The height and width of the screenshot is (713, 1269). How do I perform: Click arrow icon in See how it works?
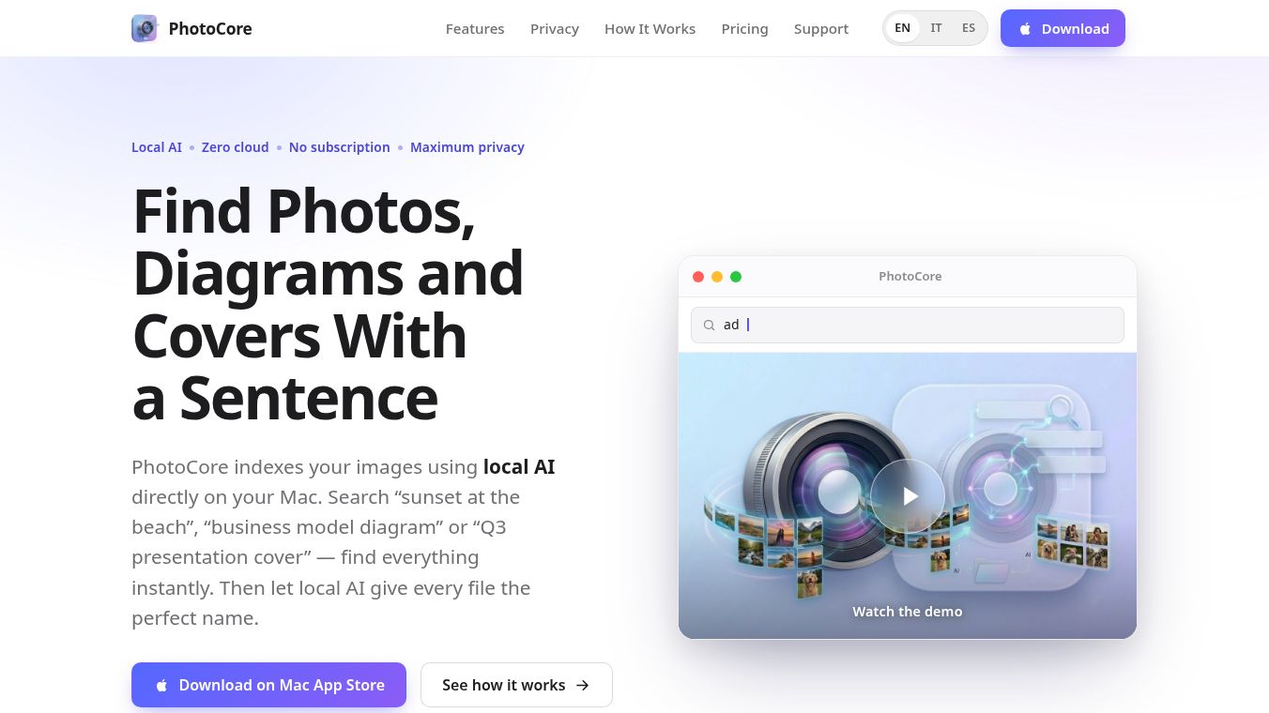coord(583,685)
